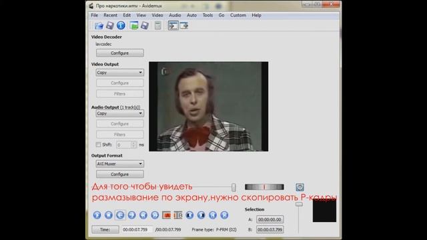Click the Load project icon with green folder
427x240 pixels.
point(133,25)
